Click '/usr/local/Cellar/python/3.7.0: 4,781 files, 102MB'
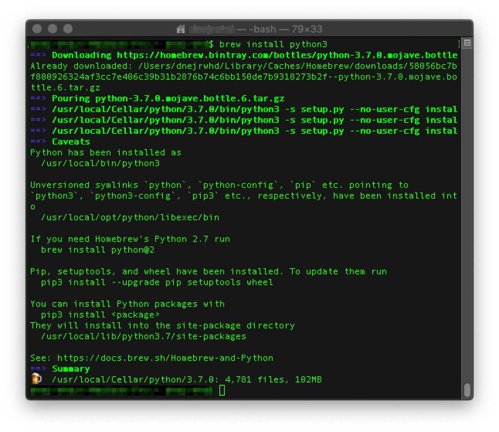The height and width of the screenshot is (432, 499). 187,379
